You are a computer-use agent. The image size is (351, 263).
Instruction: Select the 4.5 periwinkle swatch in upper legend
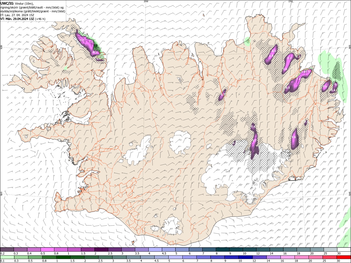coord(168,250)
